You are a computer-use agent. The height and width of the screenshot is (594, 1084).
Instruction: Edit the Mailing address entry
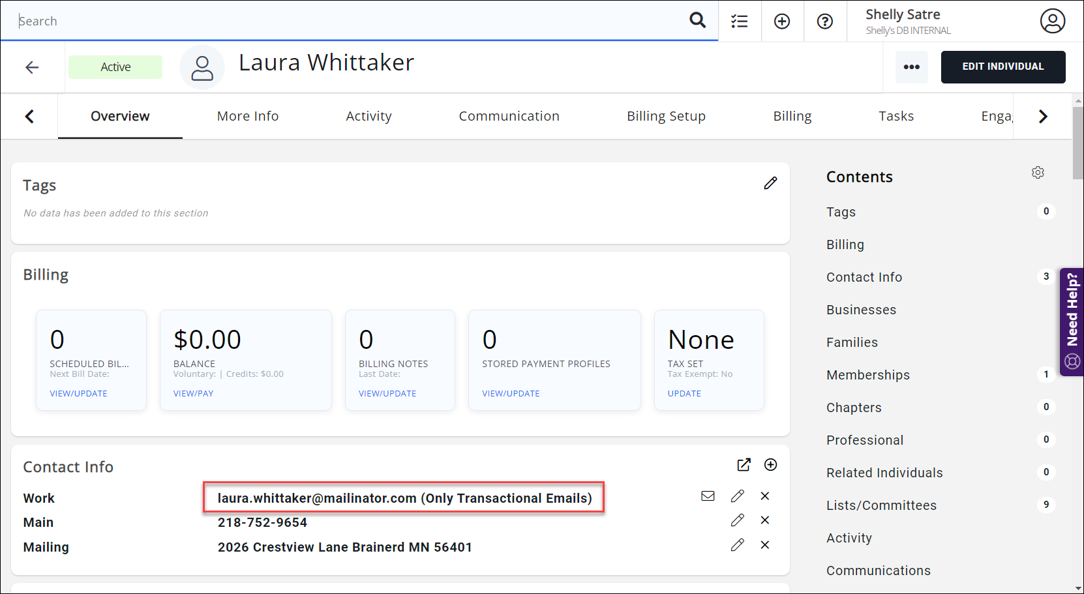click(x=737, y=545)
